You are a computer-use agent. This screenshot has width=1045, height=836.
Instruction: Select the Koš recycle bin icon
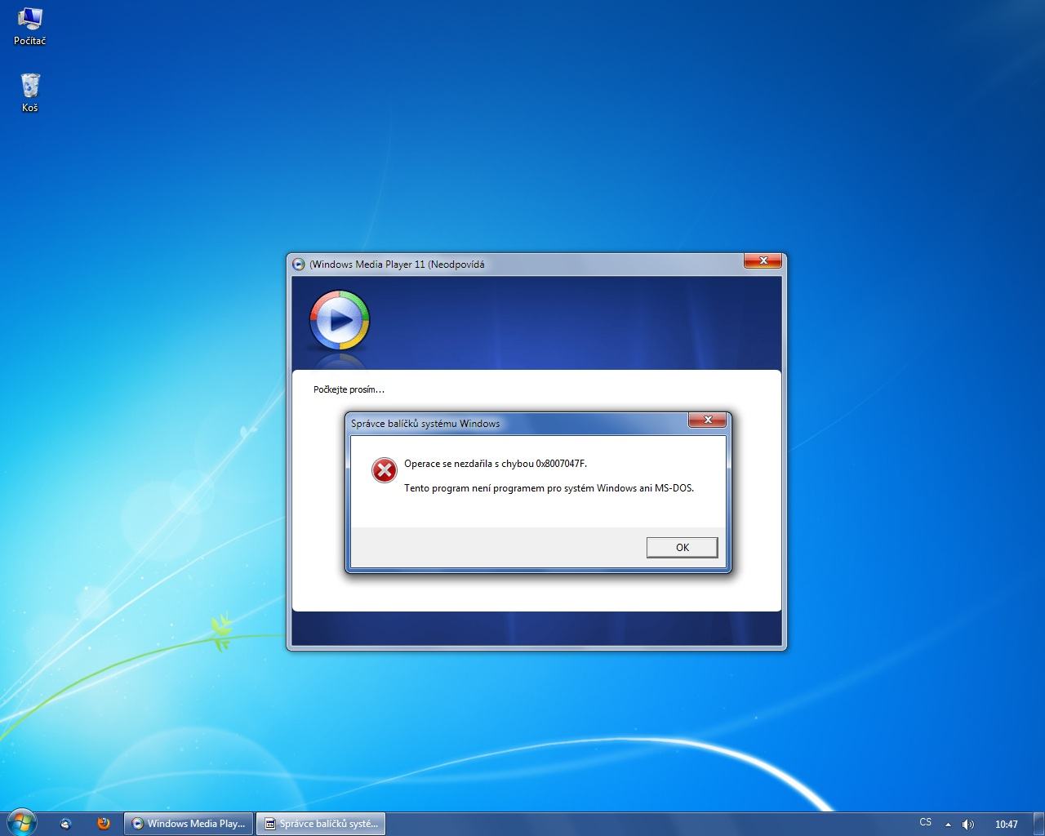[x=29, y=92]
